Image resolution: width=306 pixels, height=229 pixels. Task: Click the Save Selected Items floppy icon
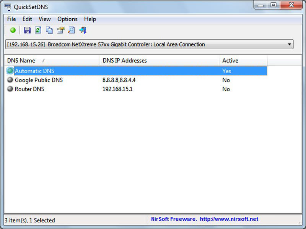[x=27, y=30]
